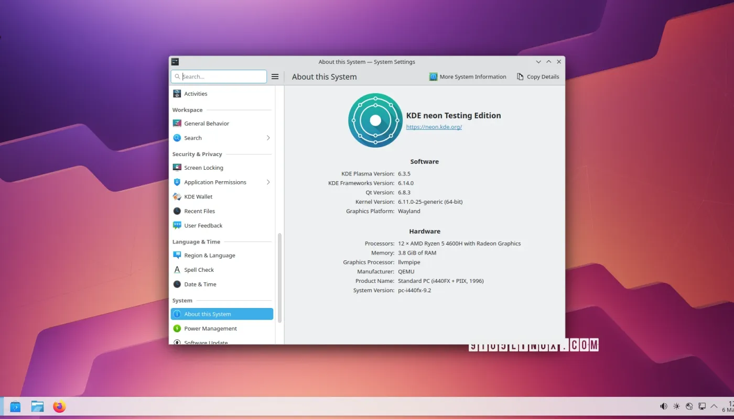The width and height of the screenshot is (734, 419).
Task: Open the Spell Check icon
Action: [x=177, y=270]
